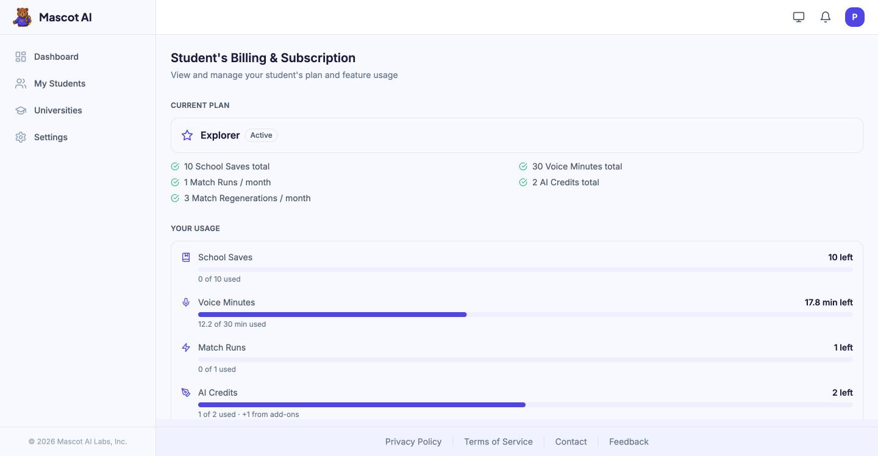Click the Settings gear icon

pos(21,137)
